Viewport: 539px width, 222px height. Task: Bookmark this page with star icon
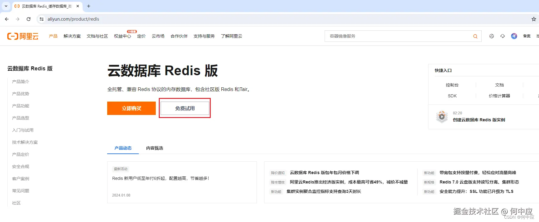pos(534,19)
